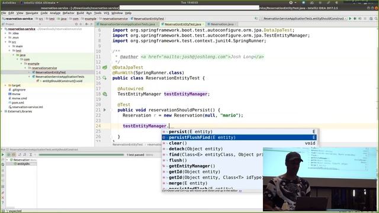Select merge(E entity) completion item
The height and width of the screenshot is (213, 379).
click(213, 183)
